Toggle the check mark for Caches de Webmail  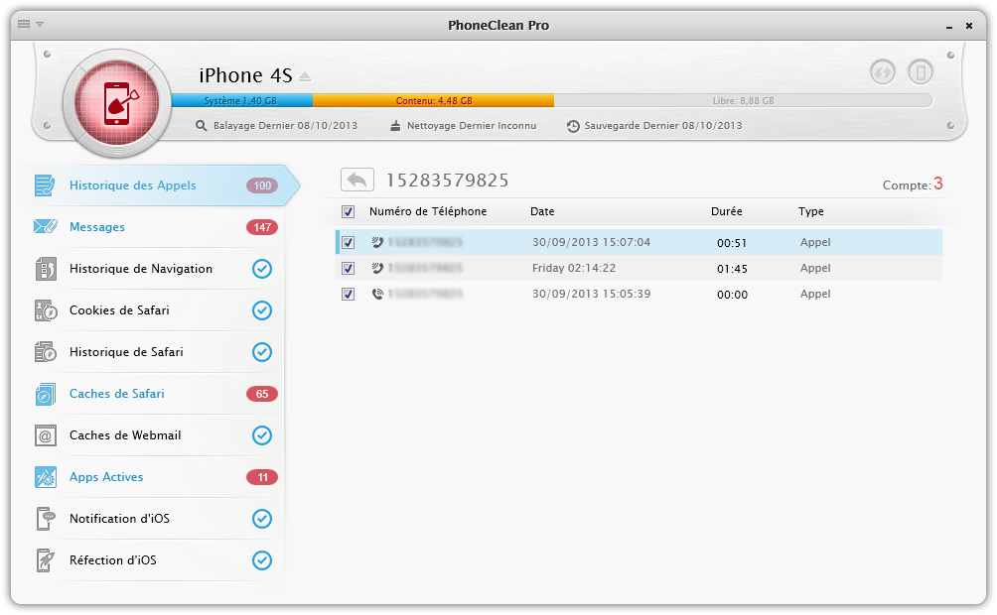(262, 435)
